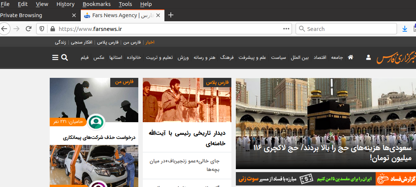This screenshot has width=416, height=187.
Task: Close the Fars News Agency tab
Action: pyautogui.click(x=158, y=15)
